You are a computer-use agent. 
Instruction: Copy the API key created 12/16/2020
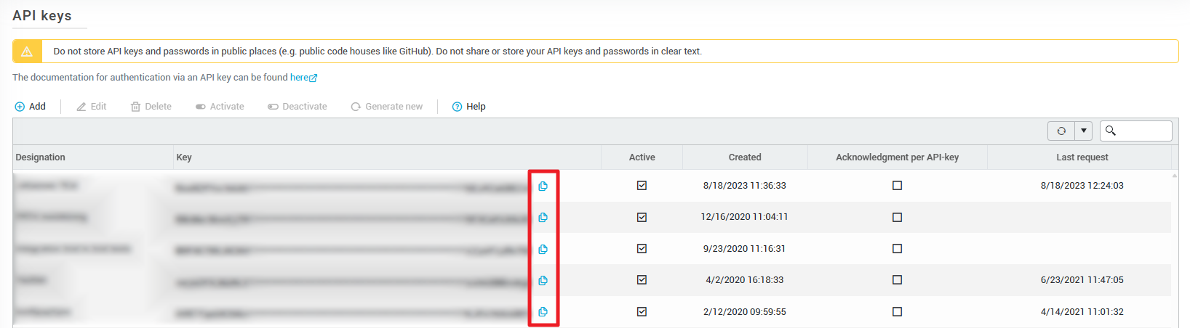pos(543,218)
